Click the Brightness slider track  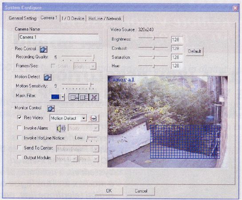[x=153, y=38]
